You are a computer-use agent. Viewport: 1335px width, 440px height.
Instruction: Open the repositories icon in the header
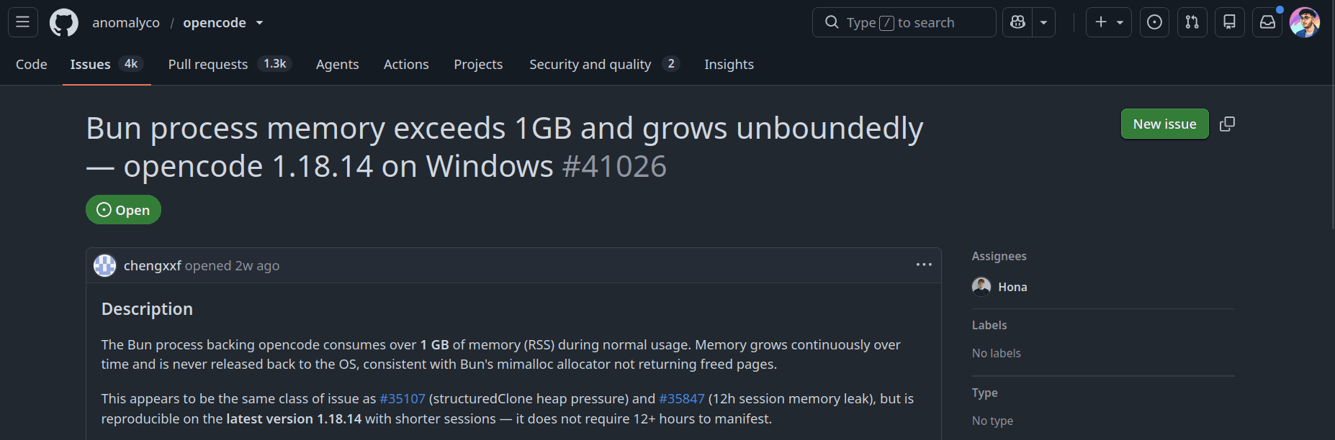coord(1230,22)
